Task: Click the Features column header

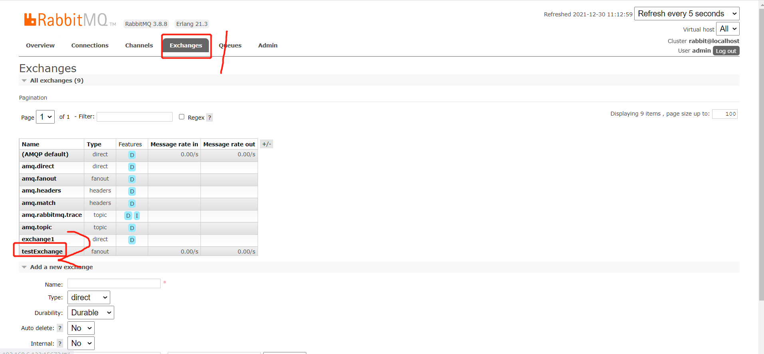Action: 130,144
